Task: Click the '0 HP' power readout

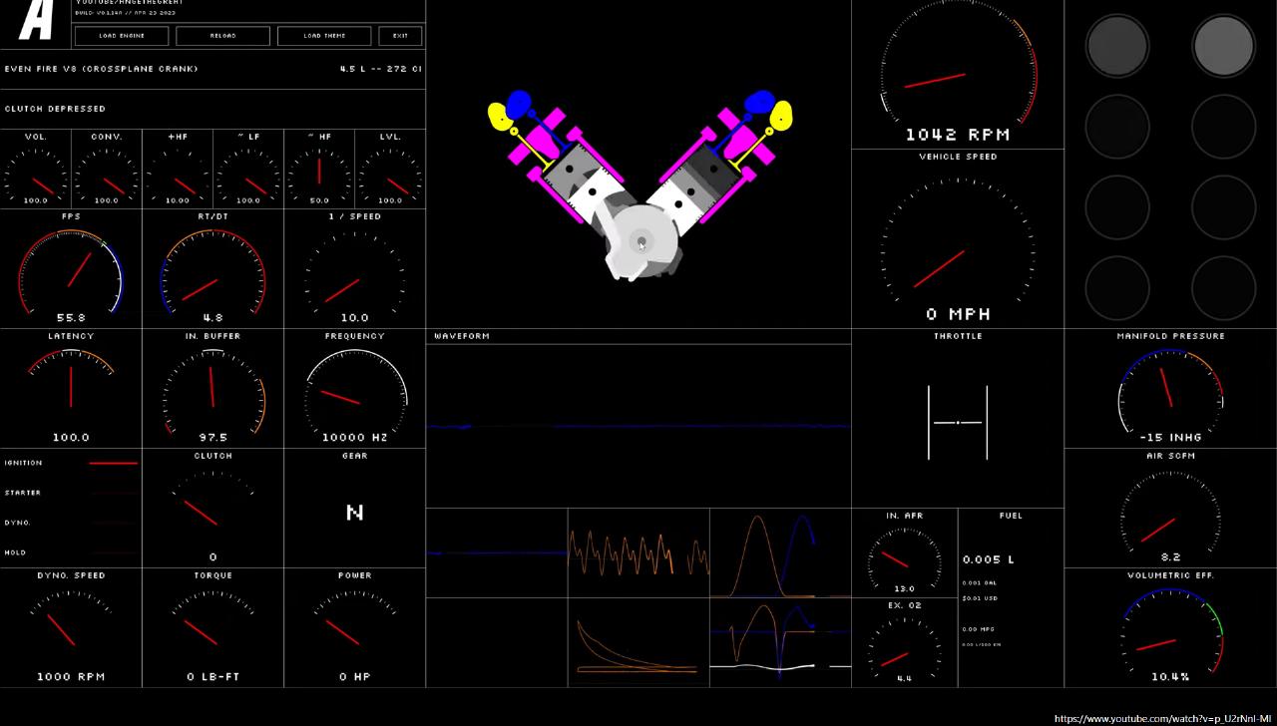Action: 354,676
